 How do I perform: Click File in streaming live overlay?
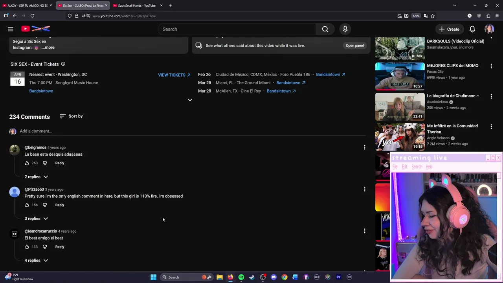coord(395,167)
